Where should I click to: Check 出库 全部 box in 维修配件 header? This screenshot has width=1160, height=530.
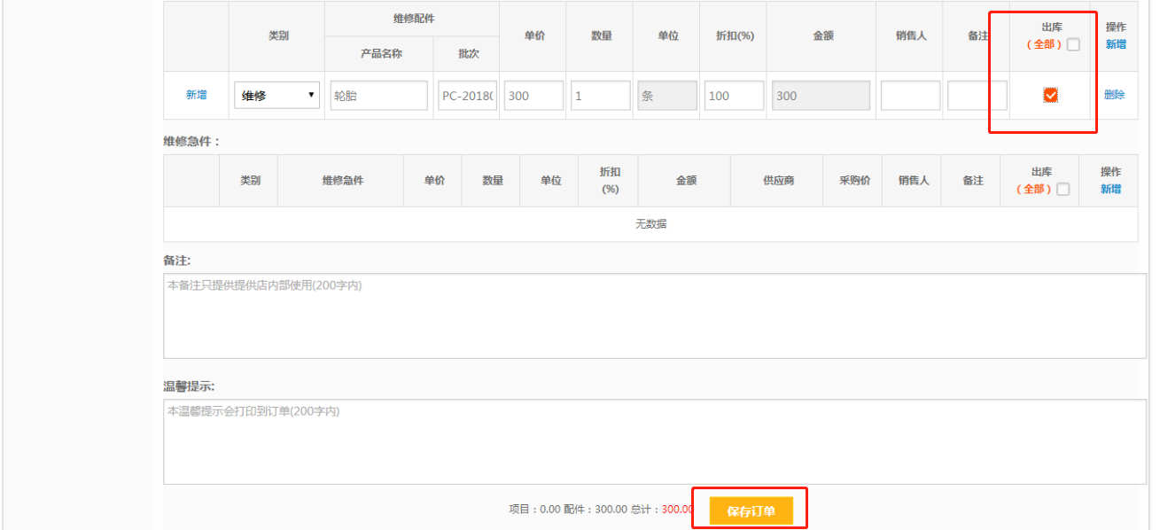click(x=1073, y=44)
